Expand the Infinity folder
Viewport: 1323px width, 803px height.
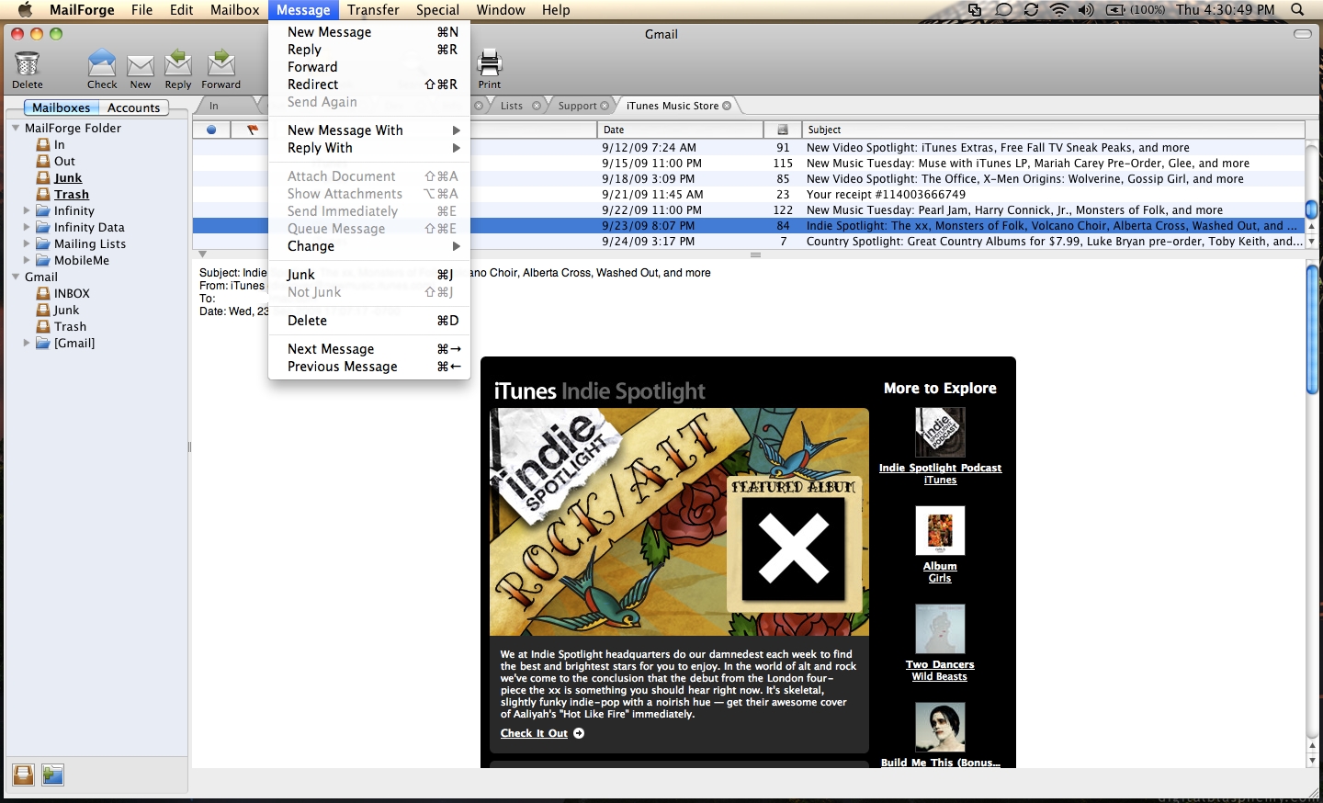(x=27, y=210)
